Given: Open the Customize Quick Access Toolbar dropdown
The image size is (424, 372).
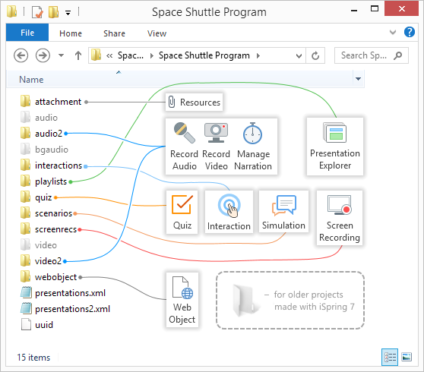Looking at the screenshot, I should pos(68,13).
